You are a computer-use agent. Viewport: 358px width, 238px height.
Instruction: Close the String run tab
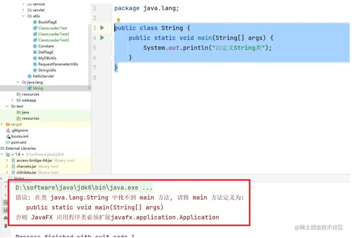point(27,178)
